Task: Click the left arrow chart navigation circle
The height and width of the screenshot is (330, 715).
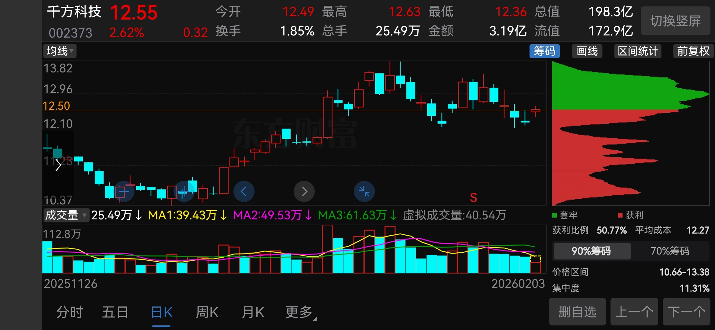Action: tap(244, 192)
